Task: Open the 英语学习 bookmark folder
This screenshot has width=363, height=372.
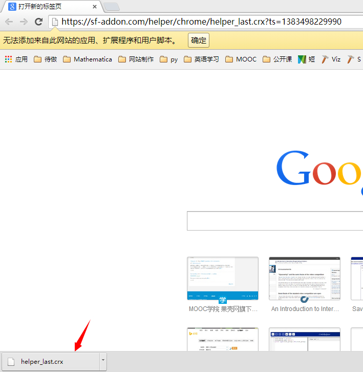Action: (201, 59)
